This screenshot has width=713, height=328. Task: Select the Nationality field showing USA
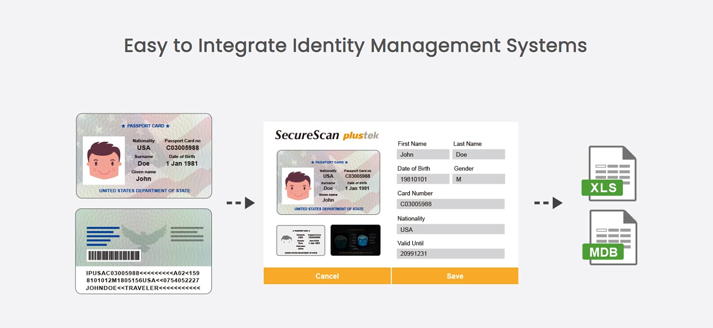tap(451, 229)
